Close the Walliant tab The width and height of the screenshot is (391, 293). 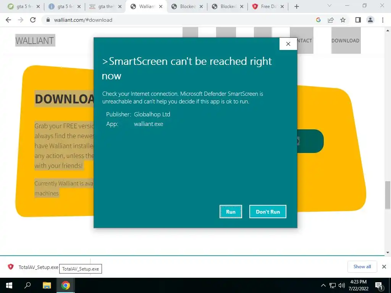(x=161, y=6)
